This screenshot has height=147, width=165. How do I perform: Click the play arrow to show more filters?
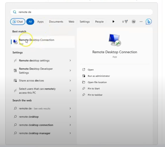pyautogui.click(x=113, y=21)
